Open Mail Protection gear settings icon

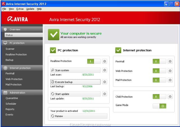point(170,80)
